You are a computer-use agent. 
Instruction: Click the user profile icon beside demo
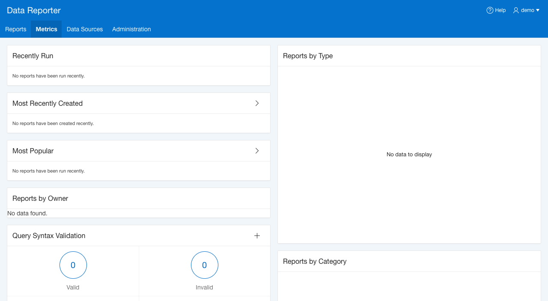[x=516, y=10]
